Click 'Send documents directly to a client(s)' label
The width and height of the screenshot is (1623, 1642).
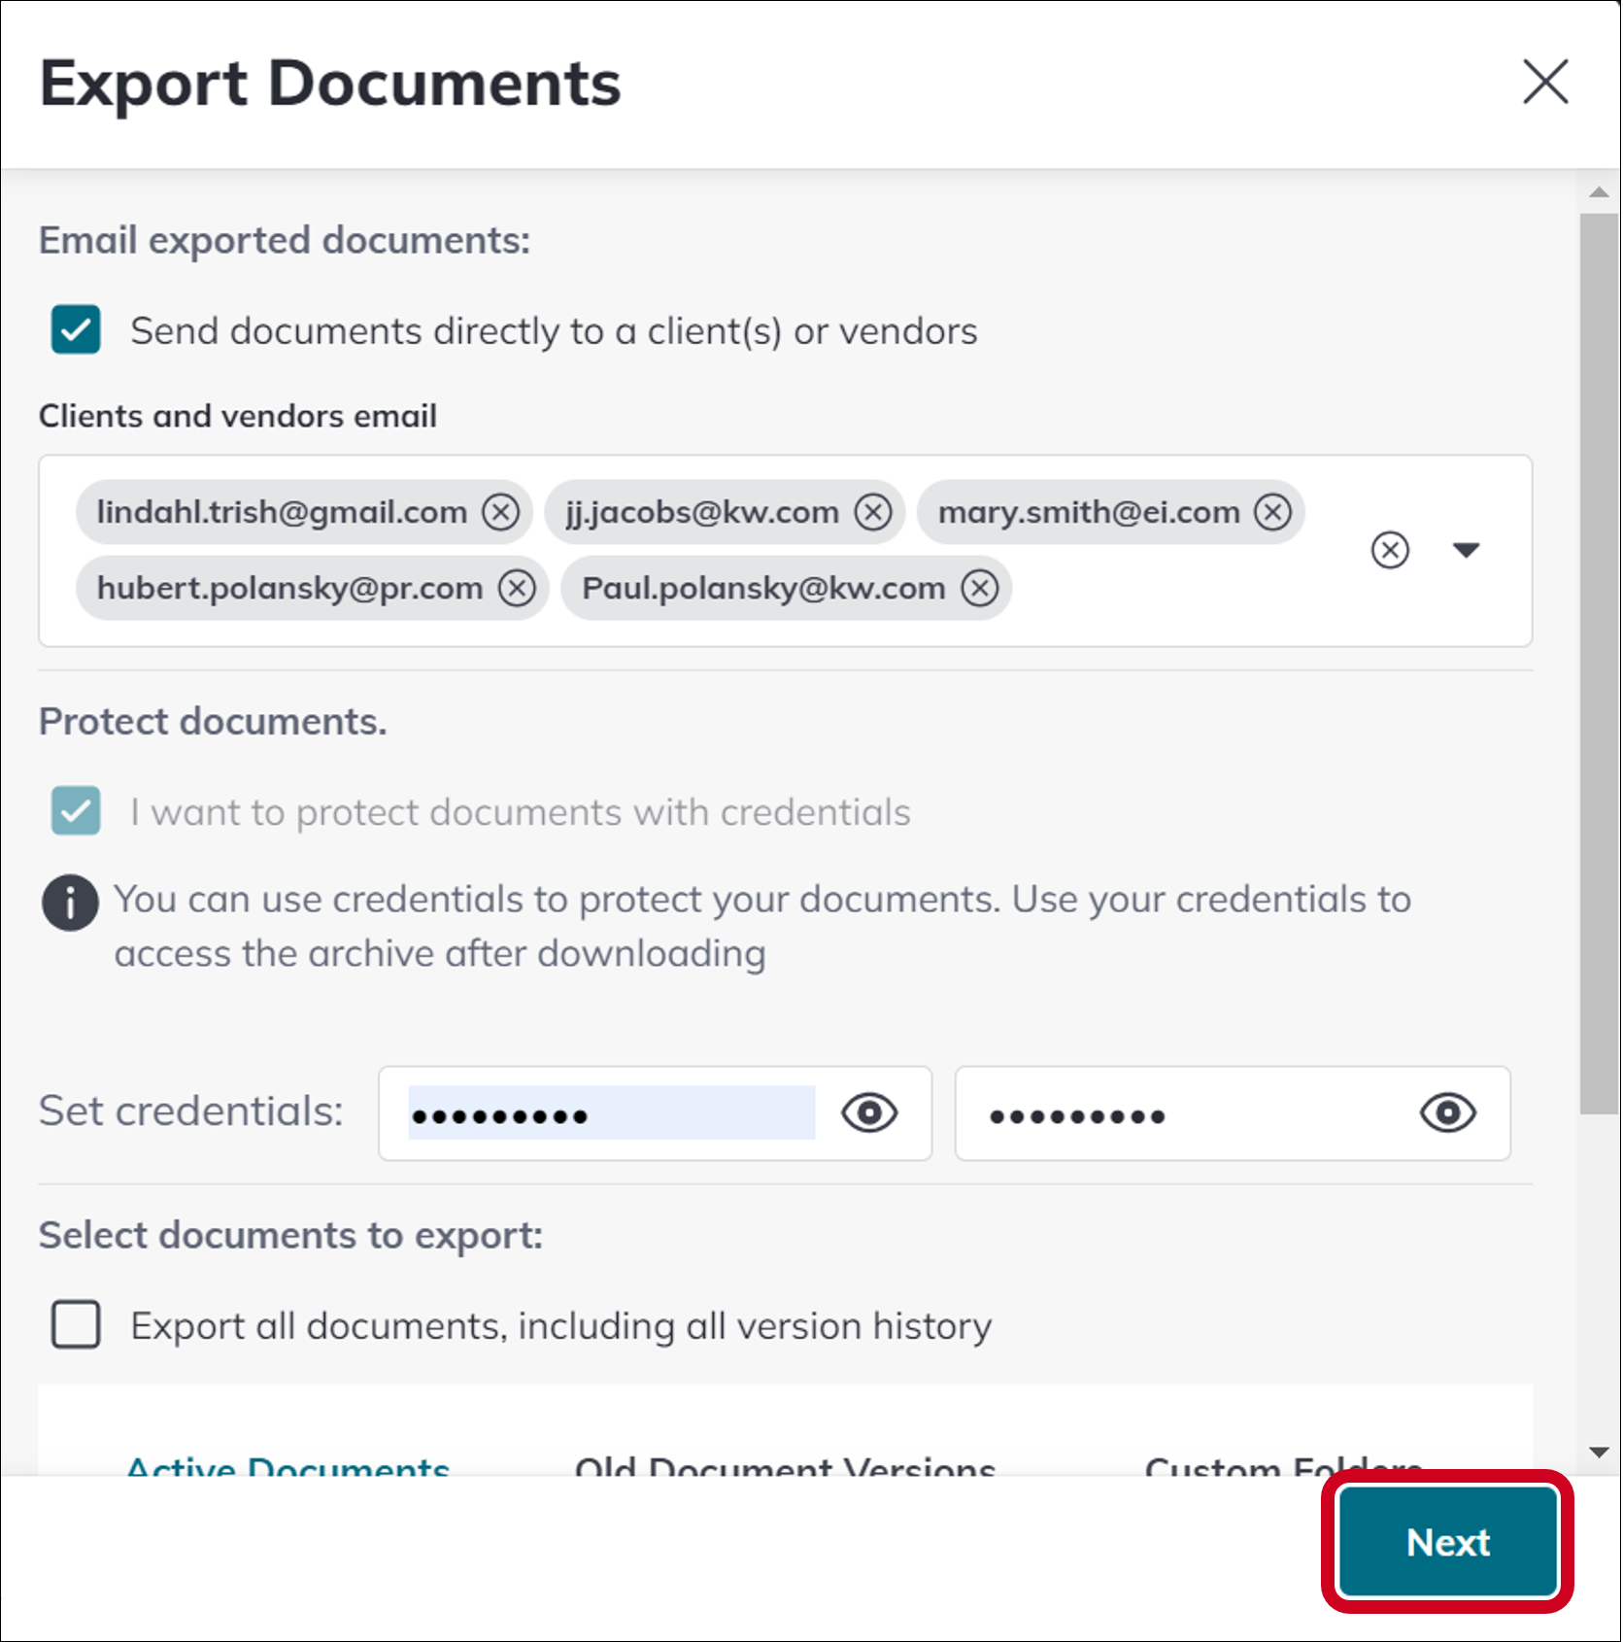click(x=554, y=331)
